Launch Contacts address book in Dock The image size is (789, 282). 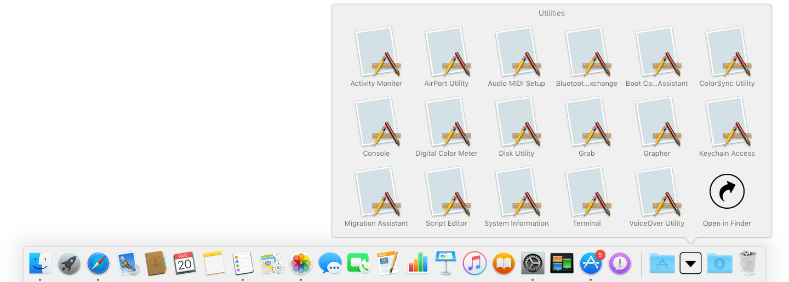pos(156,263)
